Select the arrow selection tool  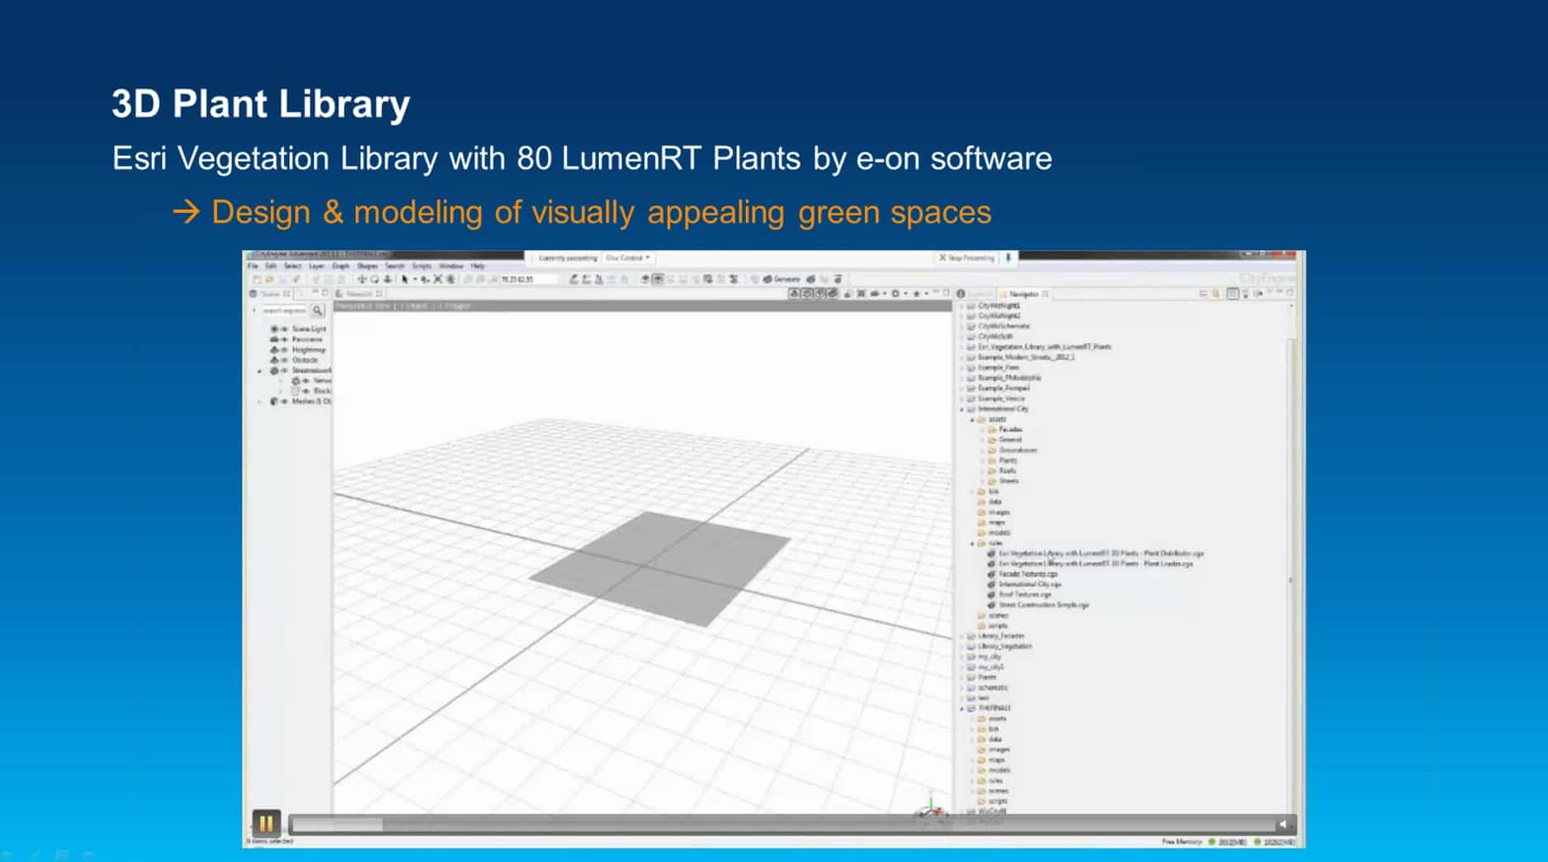tap(405, 280)
